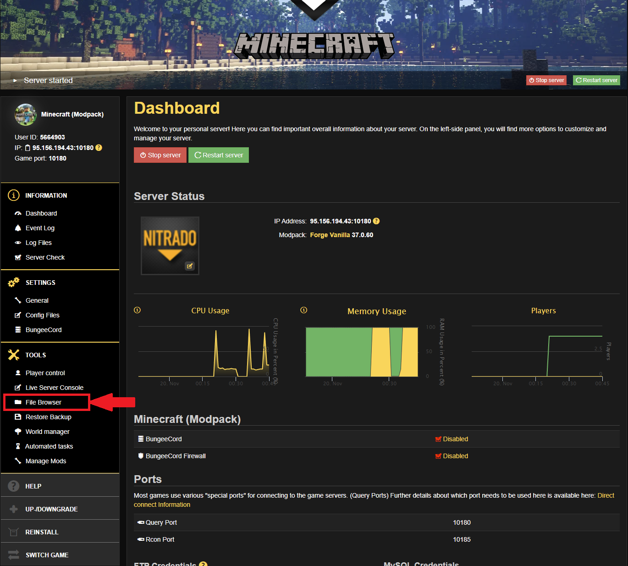Open Live Server Console menu item
628x566 pixels.
54,388
